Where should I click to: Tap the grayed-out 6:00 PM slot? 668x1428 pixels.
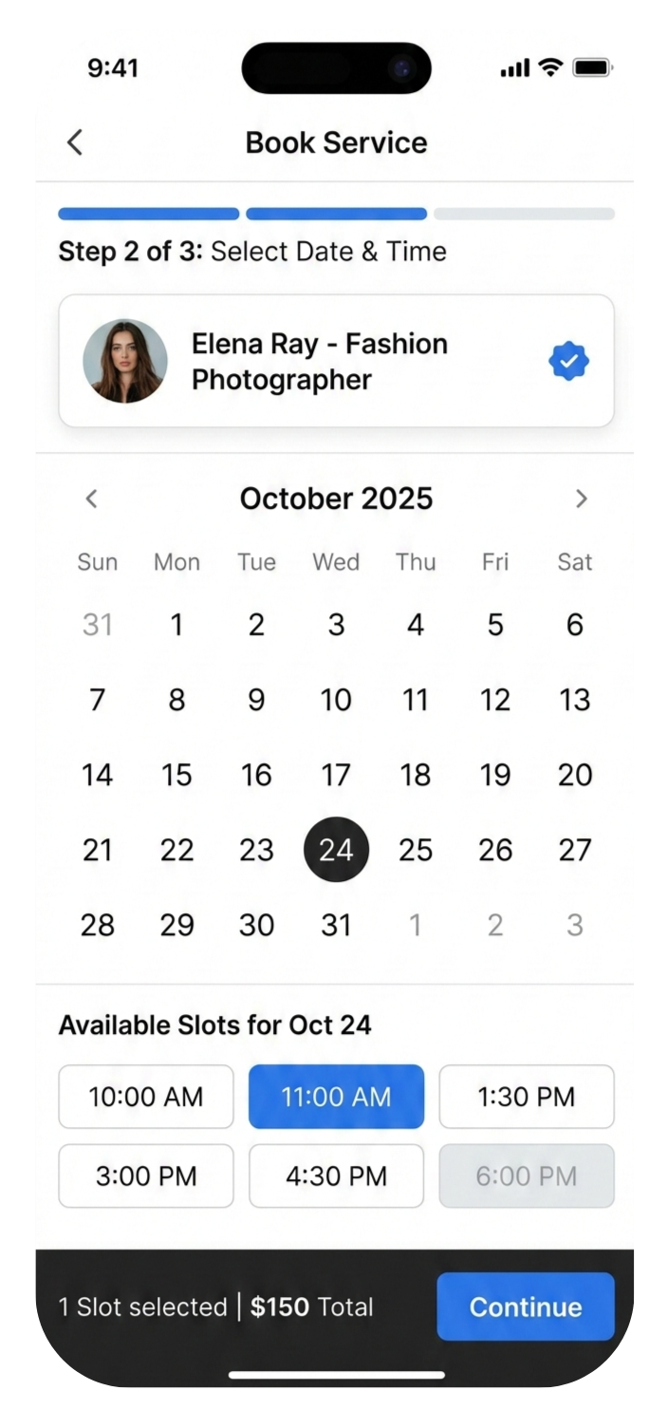(527, 1176)
